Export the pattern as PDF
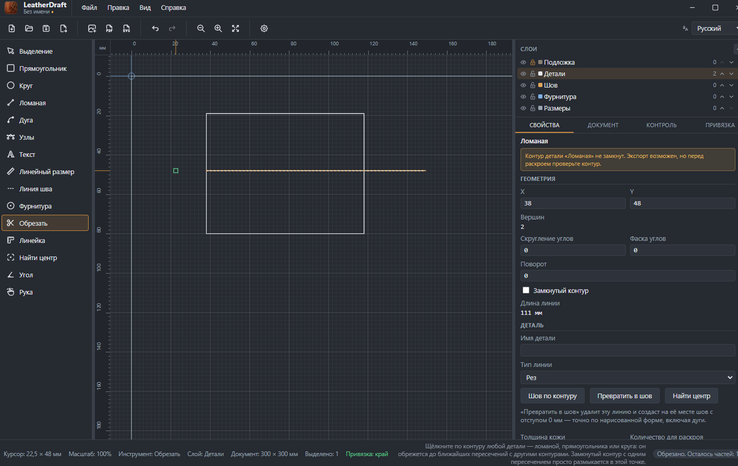Screen dimensions: 738x466 (x=110, y=29)
